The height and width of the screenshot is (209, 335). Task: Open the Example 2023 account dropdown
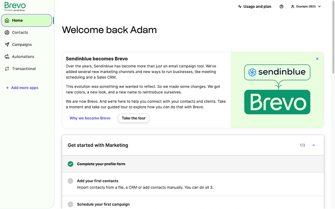pos(306,7)
